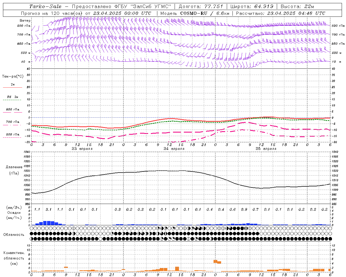Click the Облачность panel label
The image size is (346, 277).
pos(14,235)
